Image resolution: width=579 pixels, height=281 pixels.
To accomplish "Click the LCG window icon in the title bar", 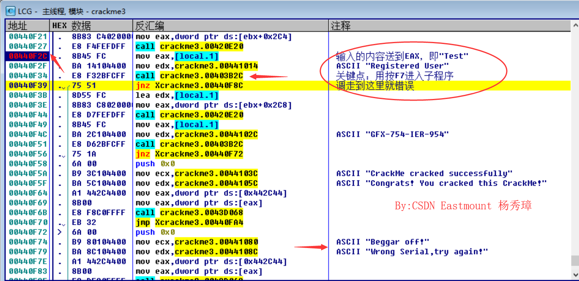I will point(10,11).
